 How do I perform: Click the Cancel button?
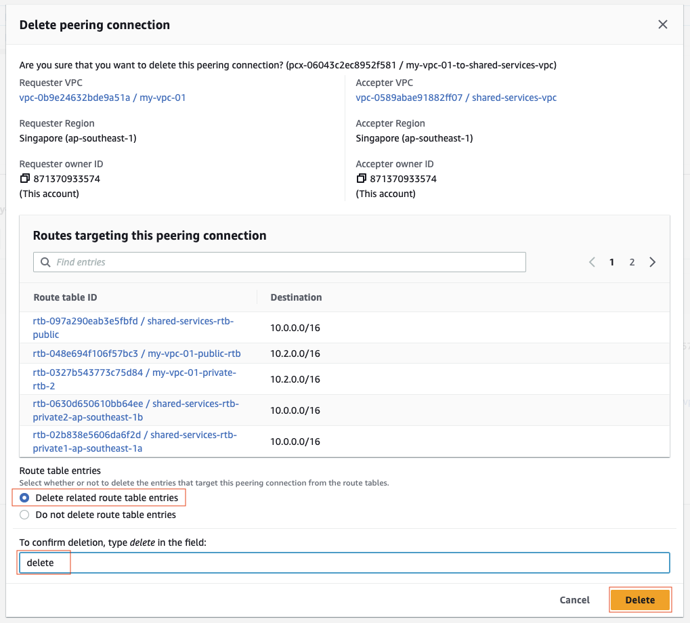click(574, 599)
